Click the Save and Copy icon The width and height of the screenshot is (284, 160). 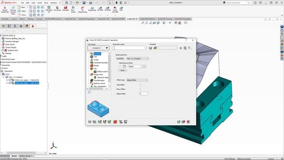pyautogui.click(x=95, y=122)
